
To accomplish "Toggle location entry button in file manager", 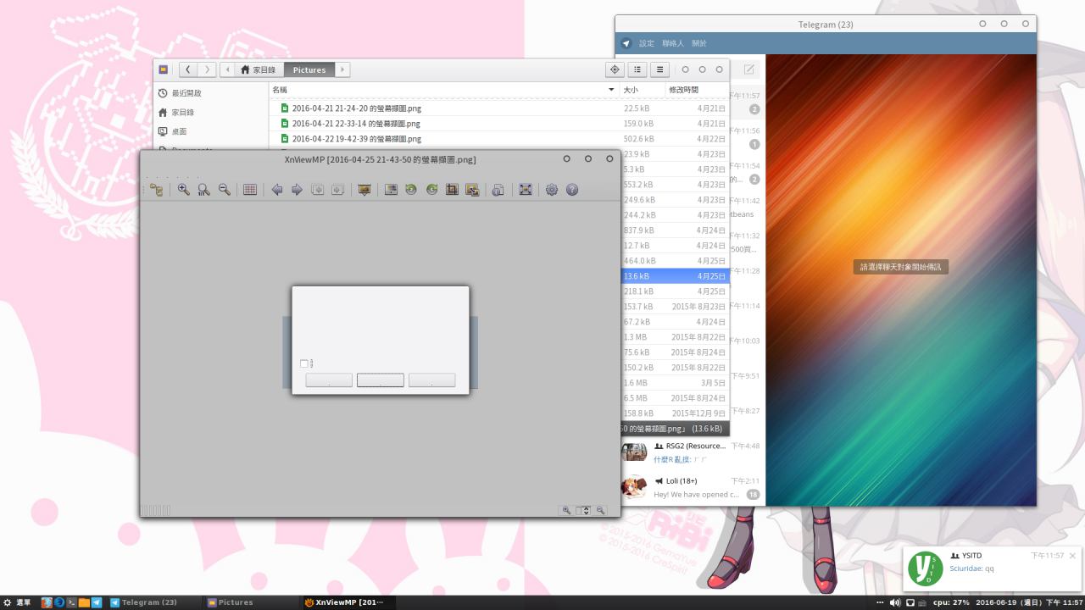I will coord(615,69).
